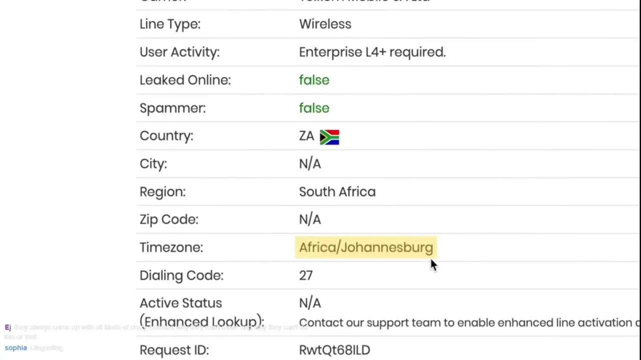The height and width of the screenshot is (360, 641).
Task: Select the Wireless line type value
Action: 325,24
